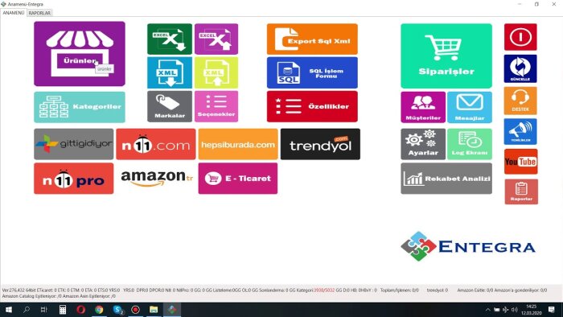Screen dimensions: 563x317
Task: Open Skype from the taskbar
Action: tap(117, 310)
